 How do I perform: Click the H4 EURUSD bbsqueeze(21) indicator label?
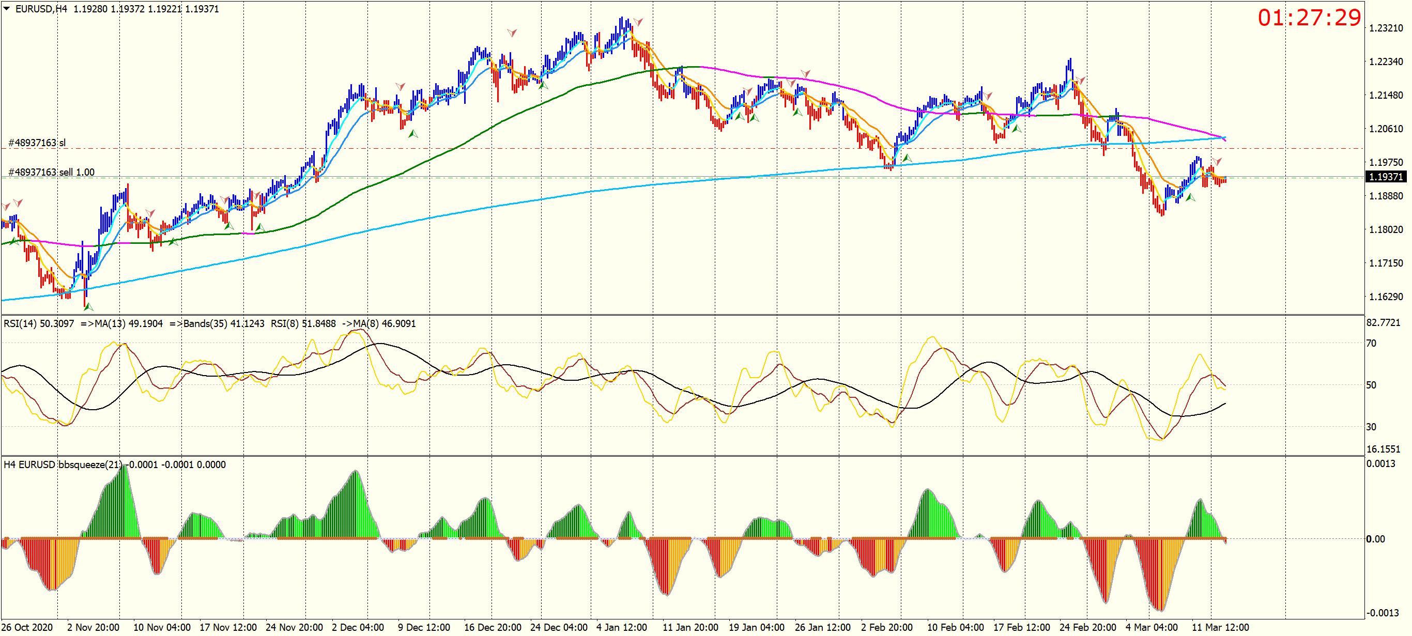coord(62,464)
